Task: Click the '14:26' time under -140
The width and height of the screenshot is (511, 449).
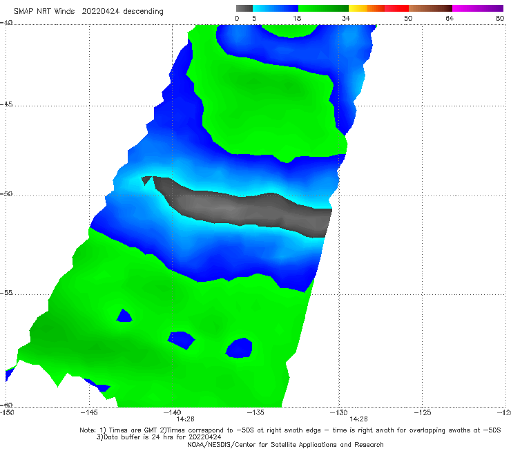Action: (186, 419)
